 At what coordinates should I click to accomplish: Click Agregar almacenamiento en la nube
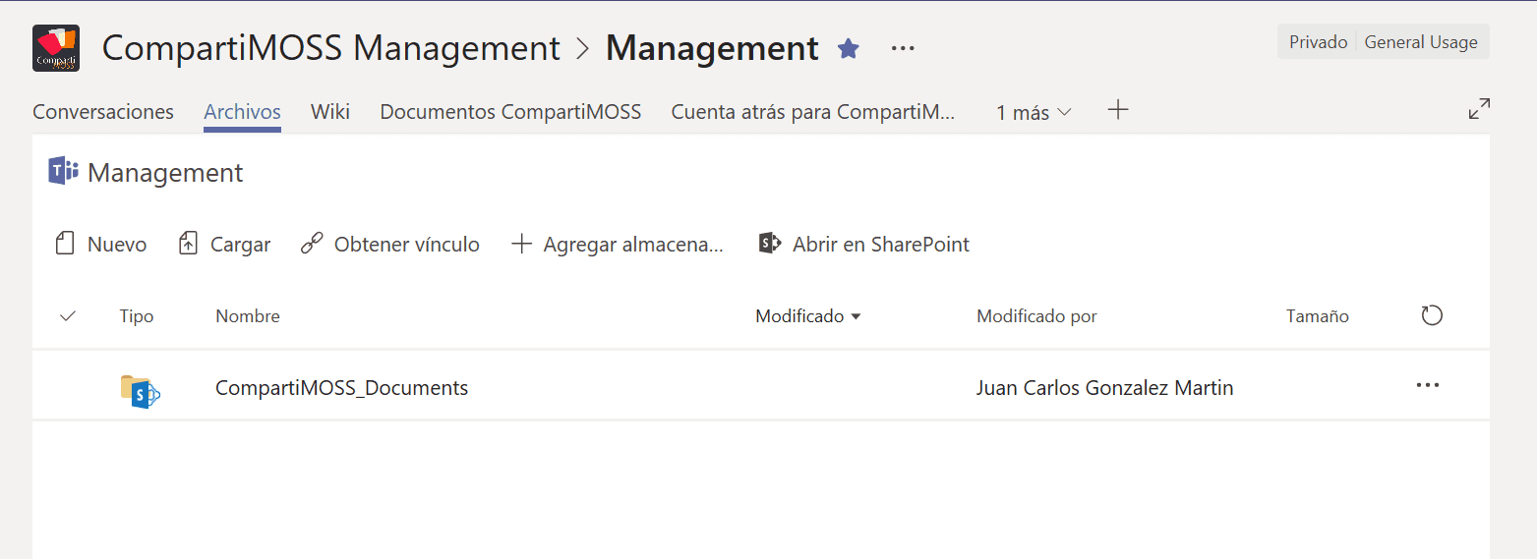coord(618,244)
